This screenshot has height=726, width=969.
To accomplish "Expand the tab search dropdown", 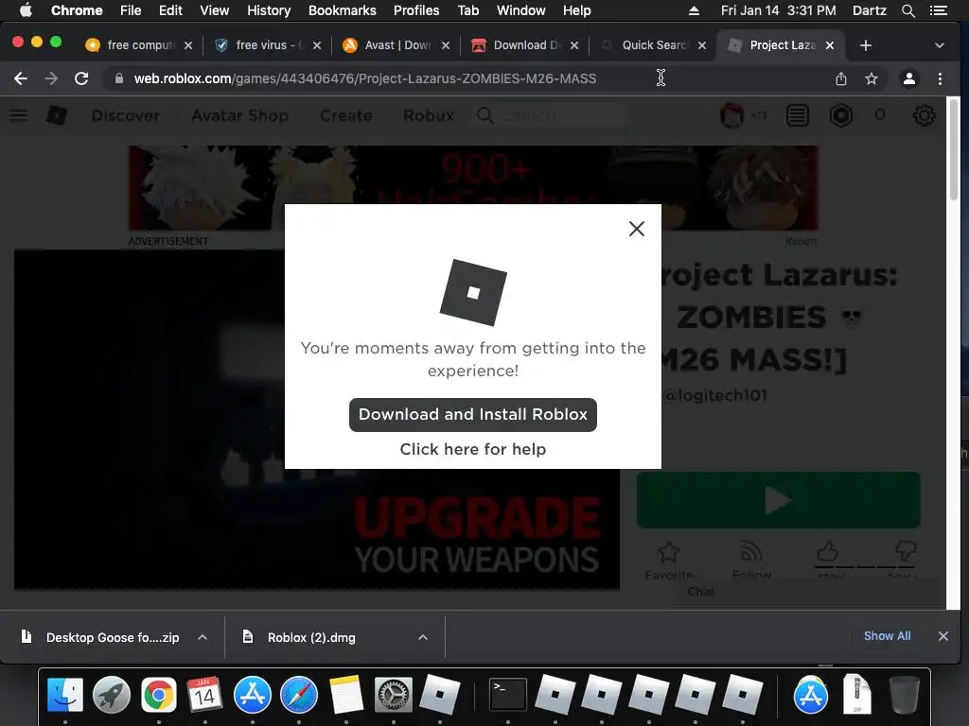I will pyautogui.click(x=940, y=45).
